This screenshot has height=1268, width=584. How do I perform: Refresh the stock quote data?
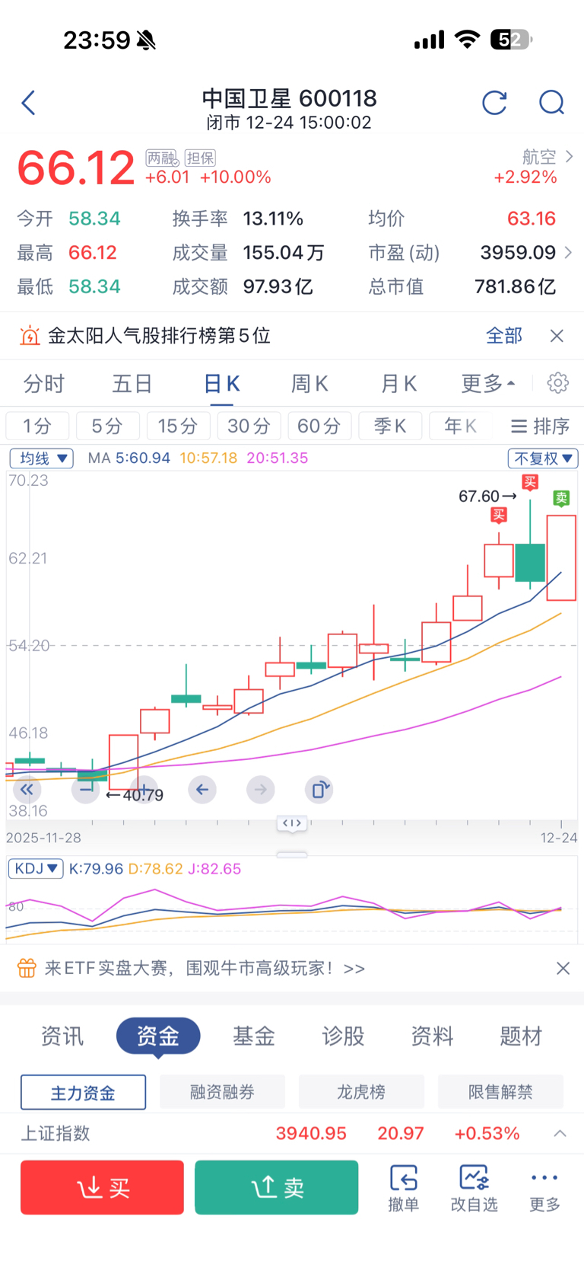(494, 103)
